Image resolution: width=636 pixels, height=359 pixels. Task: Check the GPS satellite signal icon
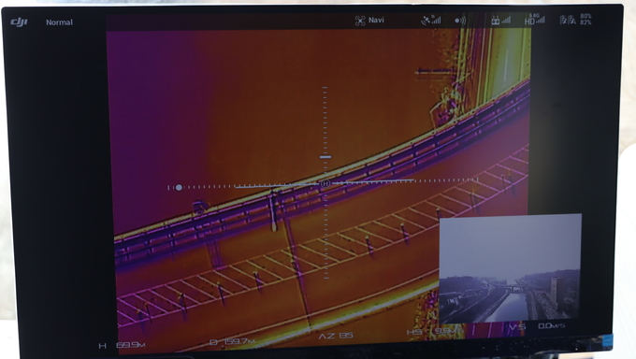tap(431, 20)
